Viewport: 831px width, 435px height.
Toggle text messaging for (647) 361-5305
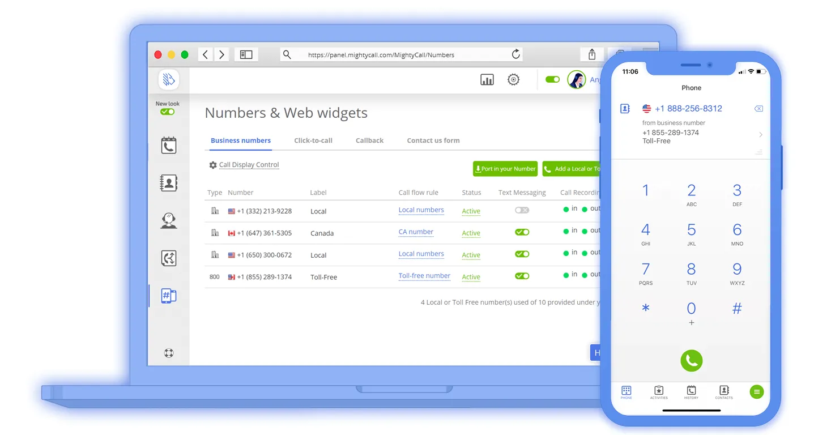tap(522, 232)
